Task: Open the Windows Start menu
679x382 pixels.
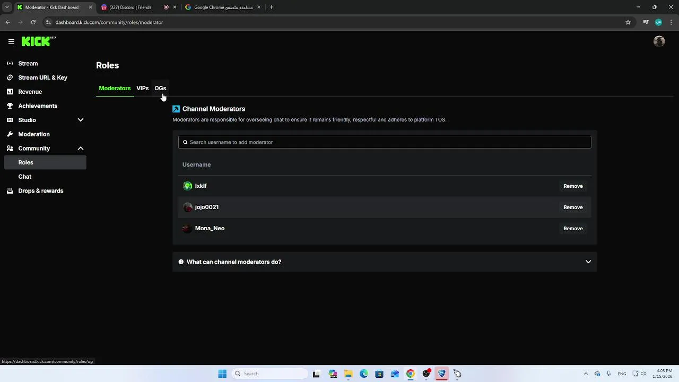Action: (222, 374)
